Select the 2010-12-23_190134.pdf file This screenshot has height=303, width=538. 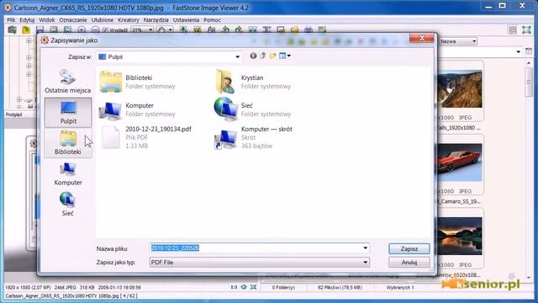145,137
